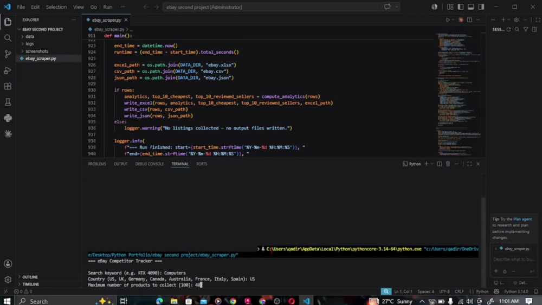Open Plan agent link in tip
Screen dimensions: 542x305
(x=522, y=219)
